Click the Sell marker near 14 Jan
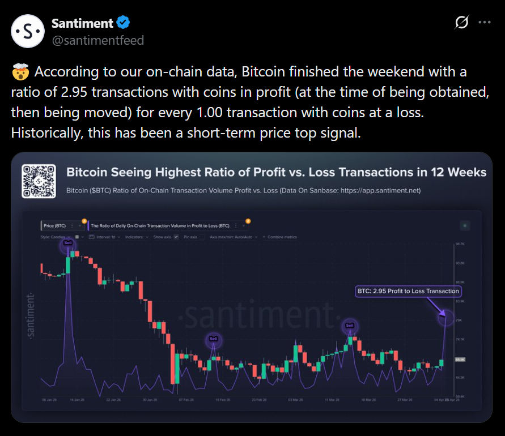Image resolution: width=505 pixels, height=436 pixels. (68, 243)
